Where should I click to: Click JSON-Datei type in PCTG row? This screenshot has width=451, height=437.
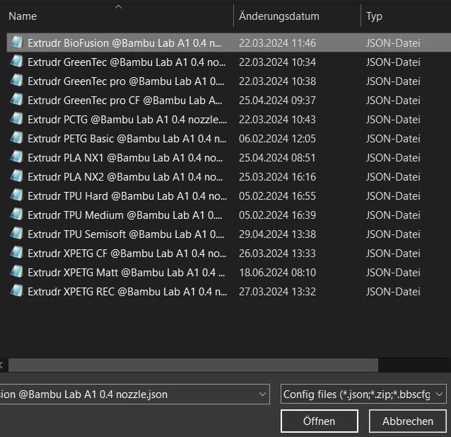(393, 120)
